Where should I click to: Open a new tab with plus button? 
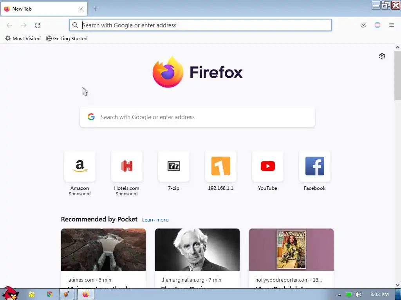click(96, 9)
